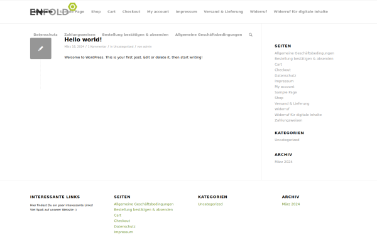Click the pencil post-format icon

[x=41, y=48]
